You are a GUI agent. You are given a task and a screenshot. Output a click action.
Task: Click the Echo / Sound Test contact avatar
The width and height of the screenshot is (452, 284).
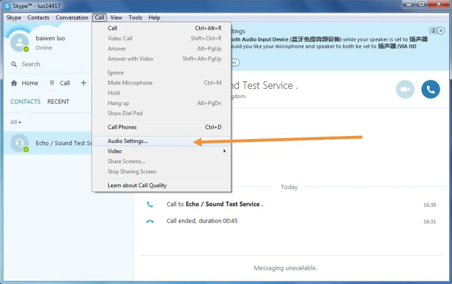pos(19,143)
